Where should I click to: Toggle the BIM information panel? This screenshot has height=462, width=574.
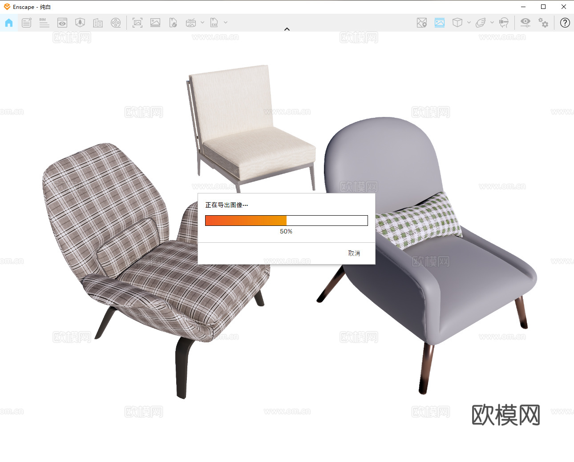tap(44, 23)
